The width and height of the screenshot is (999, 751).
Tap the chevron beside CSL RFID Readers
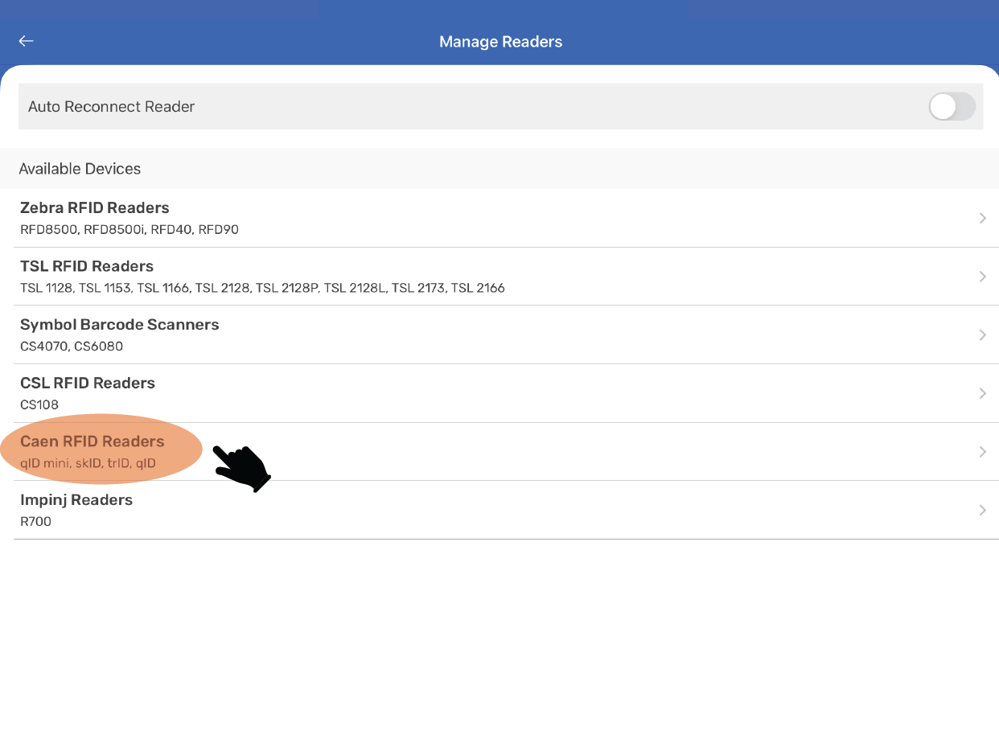(x=982, y=393)
